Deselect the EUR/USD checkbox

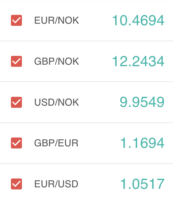pos(16,184)
